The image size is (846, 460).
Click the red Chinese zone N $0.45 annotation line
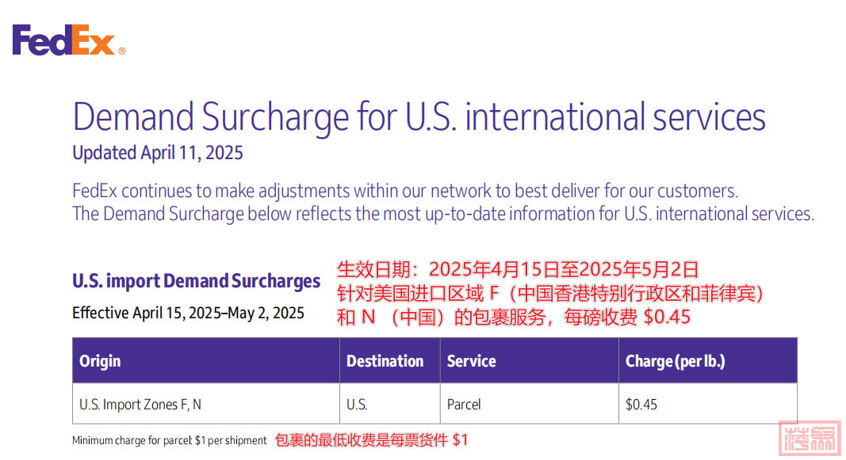(x=514, y=317)
